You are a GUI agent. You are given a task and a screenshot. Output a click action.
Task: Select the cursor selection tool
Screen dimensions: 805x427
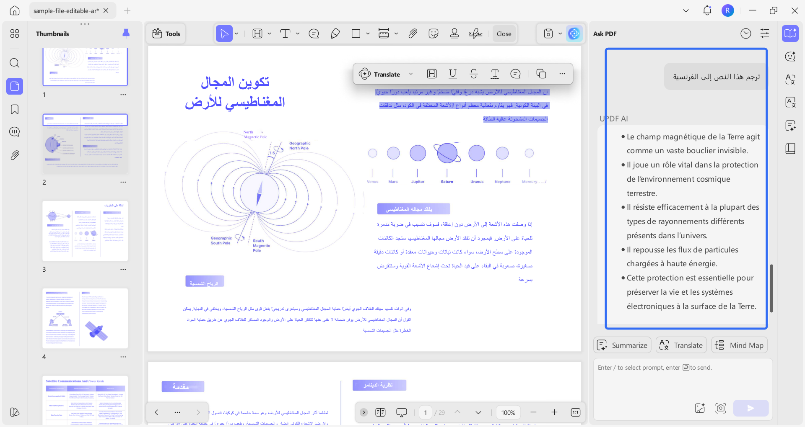[x=224, y=33]
